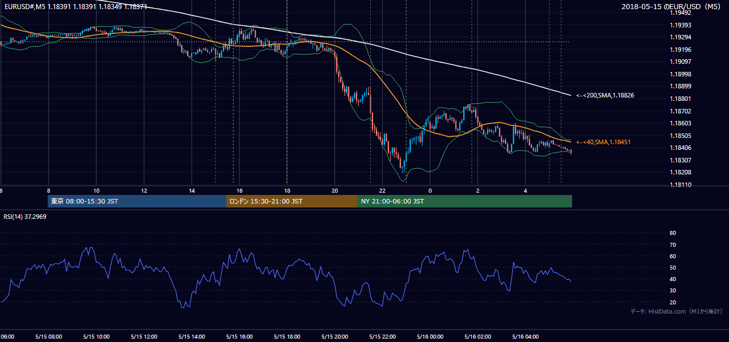
Task: Click the 5/15 18:00 bottom time label
Action: click(x=287, y=336)
